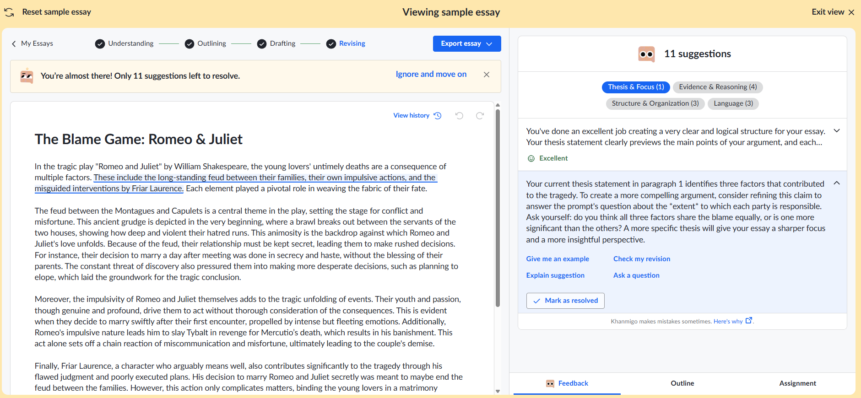Click the underlined thesis sentence
Screen dimensions: 861x398
tap(236, 183)
